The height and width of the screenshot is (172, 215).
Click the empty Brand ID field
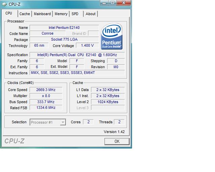[93, 33]
